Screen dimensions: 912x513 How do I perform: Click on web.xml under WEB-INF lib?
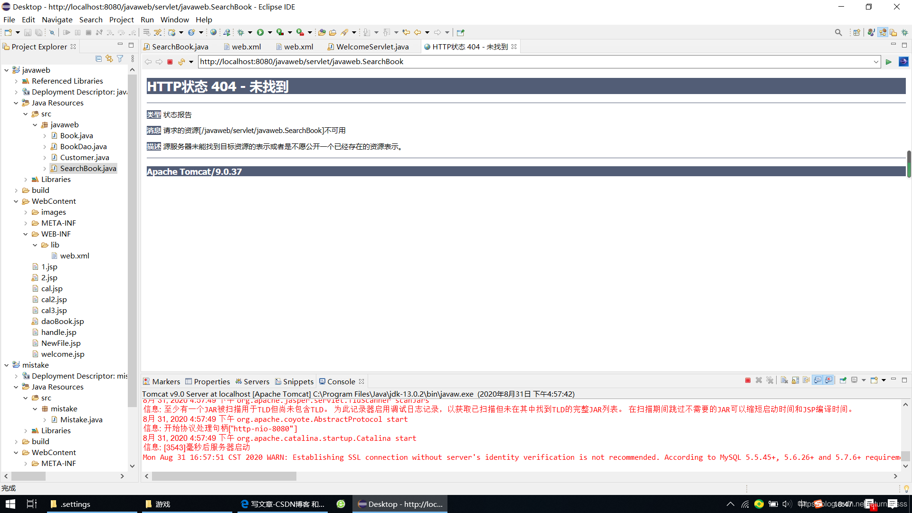(75, 256)
